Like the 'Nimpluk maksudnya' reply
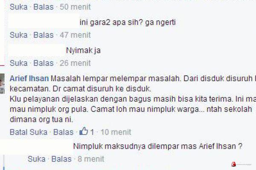This screenshot has width=256, height=170. (x=36, y=159)
